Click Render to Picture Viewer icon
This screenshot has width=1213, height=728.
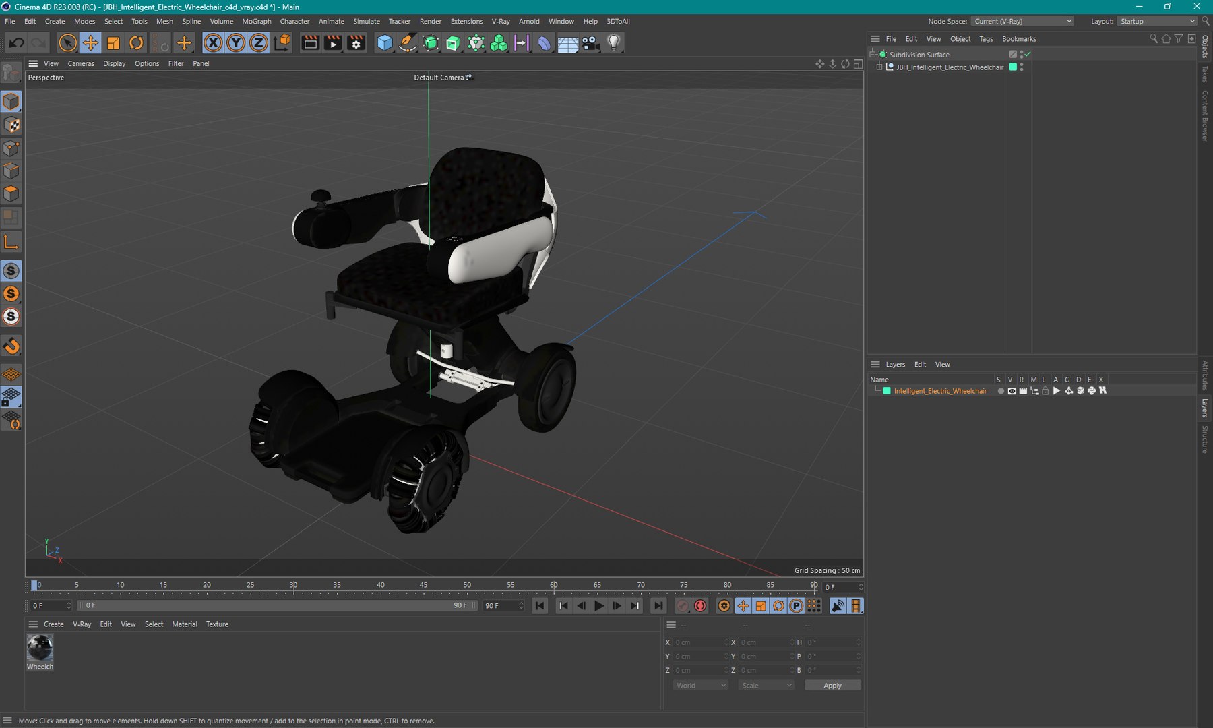point(333,43)
